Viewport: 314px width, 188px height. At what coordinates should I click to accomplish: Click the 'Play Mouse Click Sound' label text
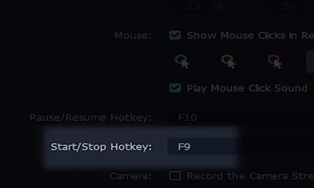click(x=247, y=88)
